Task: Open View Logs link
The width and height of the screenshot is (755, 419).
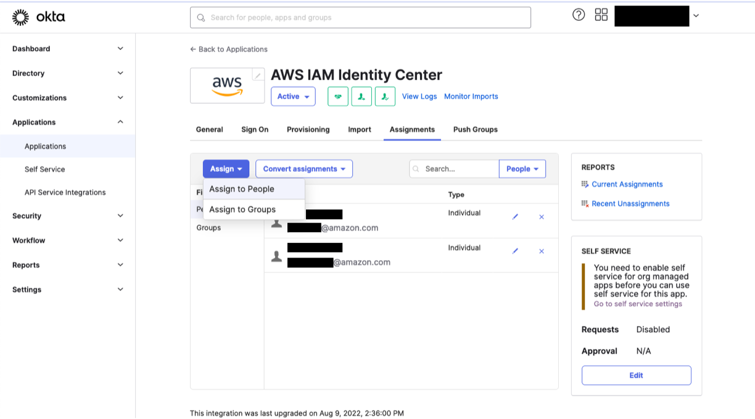Action: 419,97
